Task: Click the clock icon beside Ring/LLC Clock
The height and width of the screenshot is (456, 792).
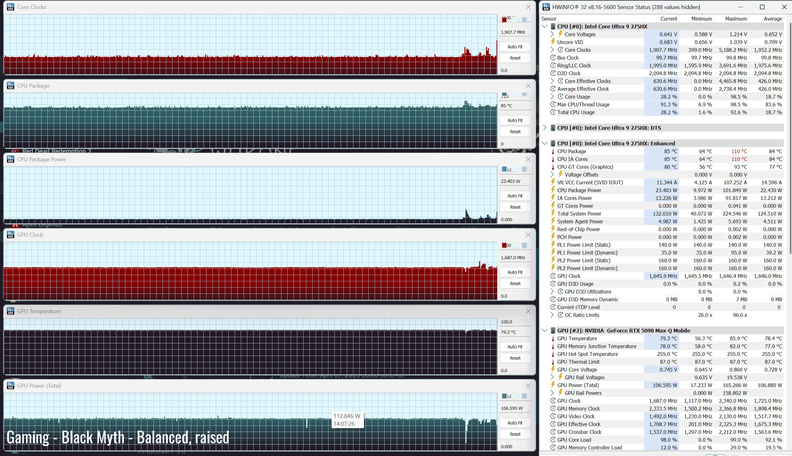Action: click(553, 65)
